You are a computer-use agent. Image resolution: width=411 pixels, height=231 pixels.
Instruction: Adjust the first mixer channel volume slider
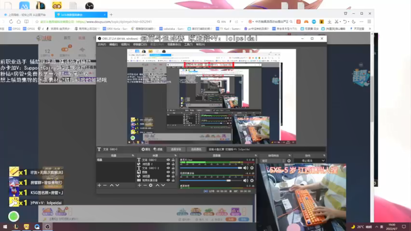(211, 168)
